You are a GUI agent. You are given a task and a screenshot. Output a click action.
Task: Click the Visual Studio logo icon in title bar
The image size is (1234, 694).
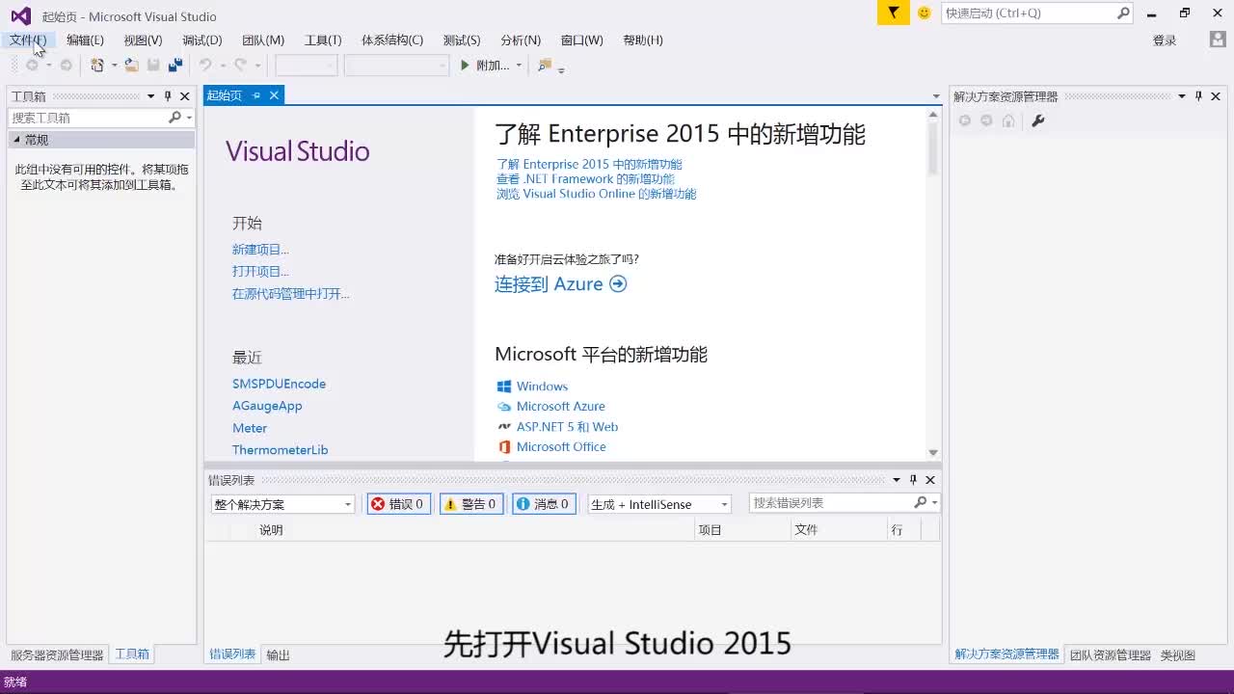[20, 15]
